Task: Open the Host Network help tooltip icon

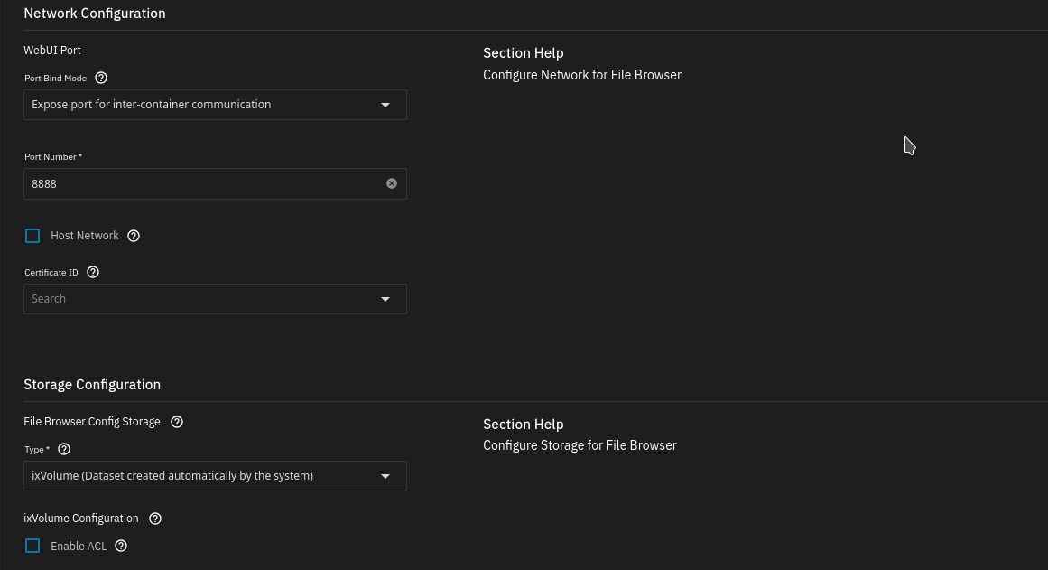Action: tap(134, 236)
